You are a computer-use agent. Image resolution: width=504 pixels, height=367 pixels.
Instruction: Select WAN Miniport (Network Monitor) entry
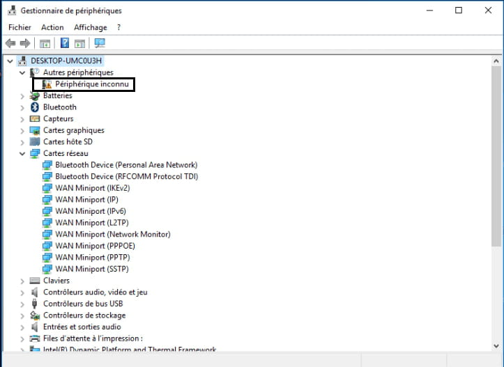[113, 235]
